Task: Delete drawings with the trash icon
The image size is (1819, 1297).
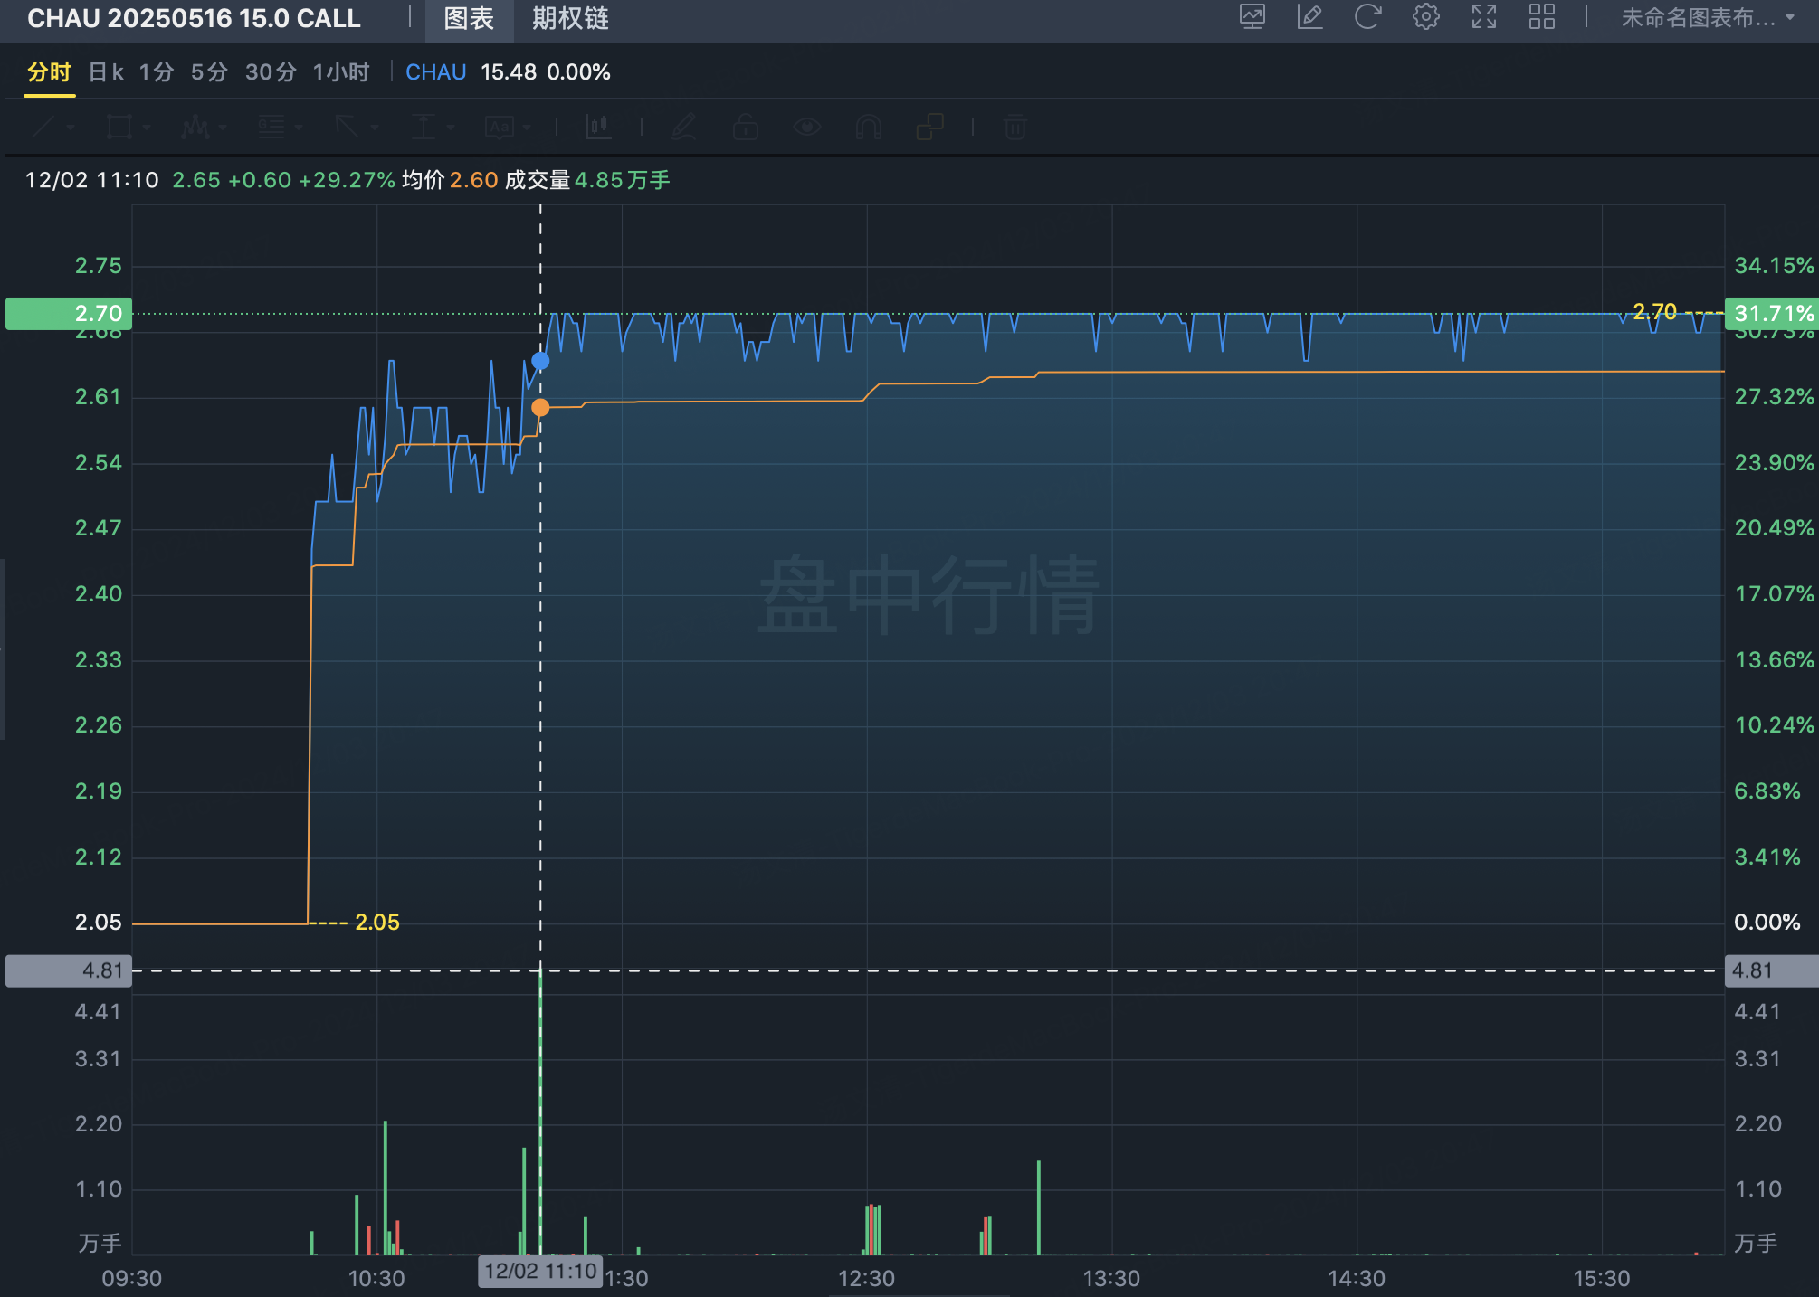Action: [x=1015, y=127]
